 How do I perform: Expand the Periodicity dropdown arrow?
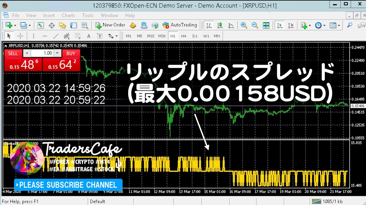(x=324, y=25)
